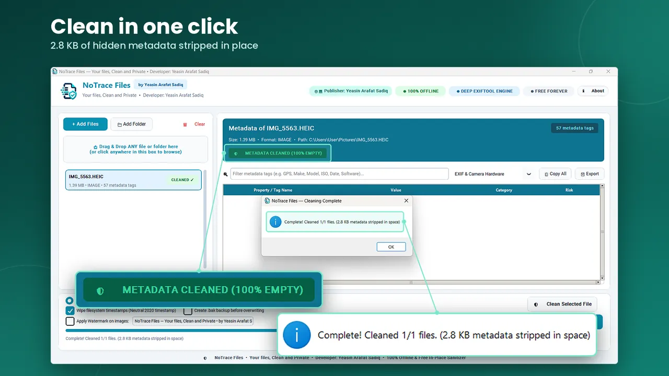Click the Category column header
This screenshot has height=376, width=669.
coord(504,190)
